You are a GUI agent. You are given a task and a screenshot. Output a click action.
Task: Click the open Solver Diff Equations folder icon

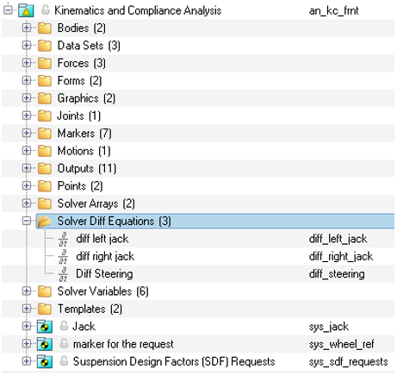tap(45, 222)
